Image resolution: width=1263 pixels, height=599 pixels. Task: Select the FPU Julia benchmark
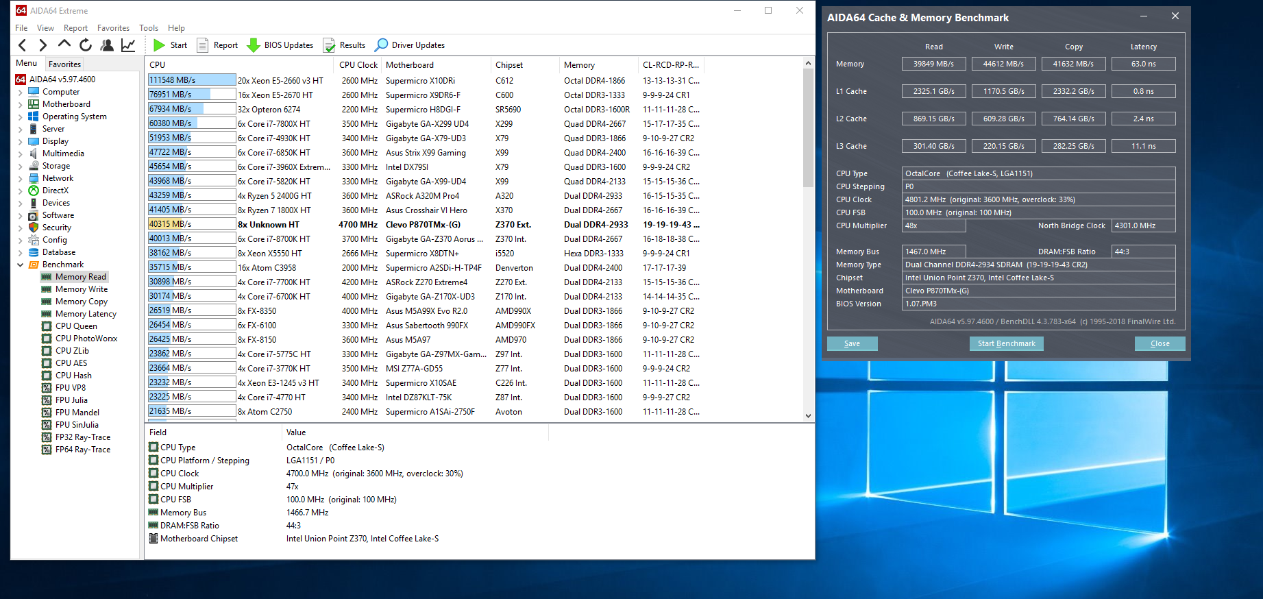click(71, 400)
